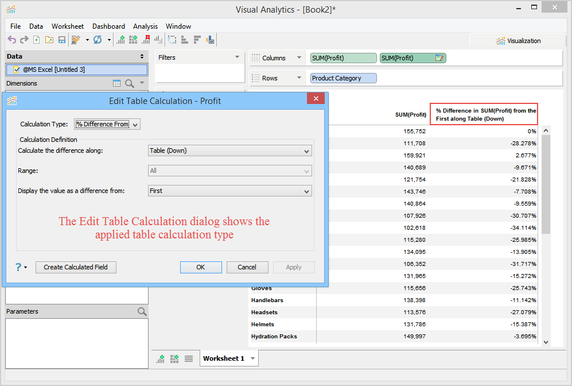
Task: Open the Rows shelf dropdown arrow
Action: [x=299, y=78]
